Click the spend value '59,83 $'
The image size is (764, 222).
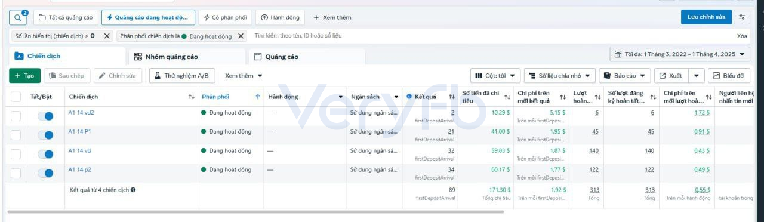pyautogui.click(x=500, y=151)
